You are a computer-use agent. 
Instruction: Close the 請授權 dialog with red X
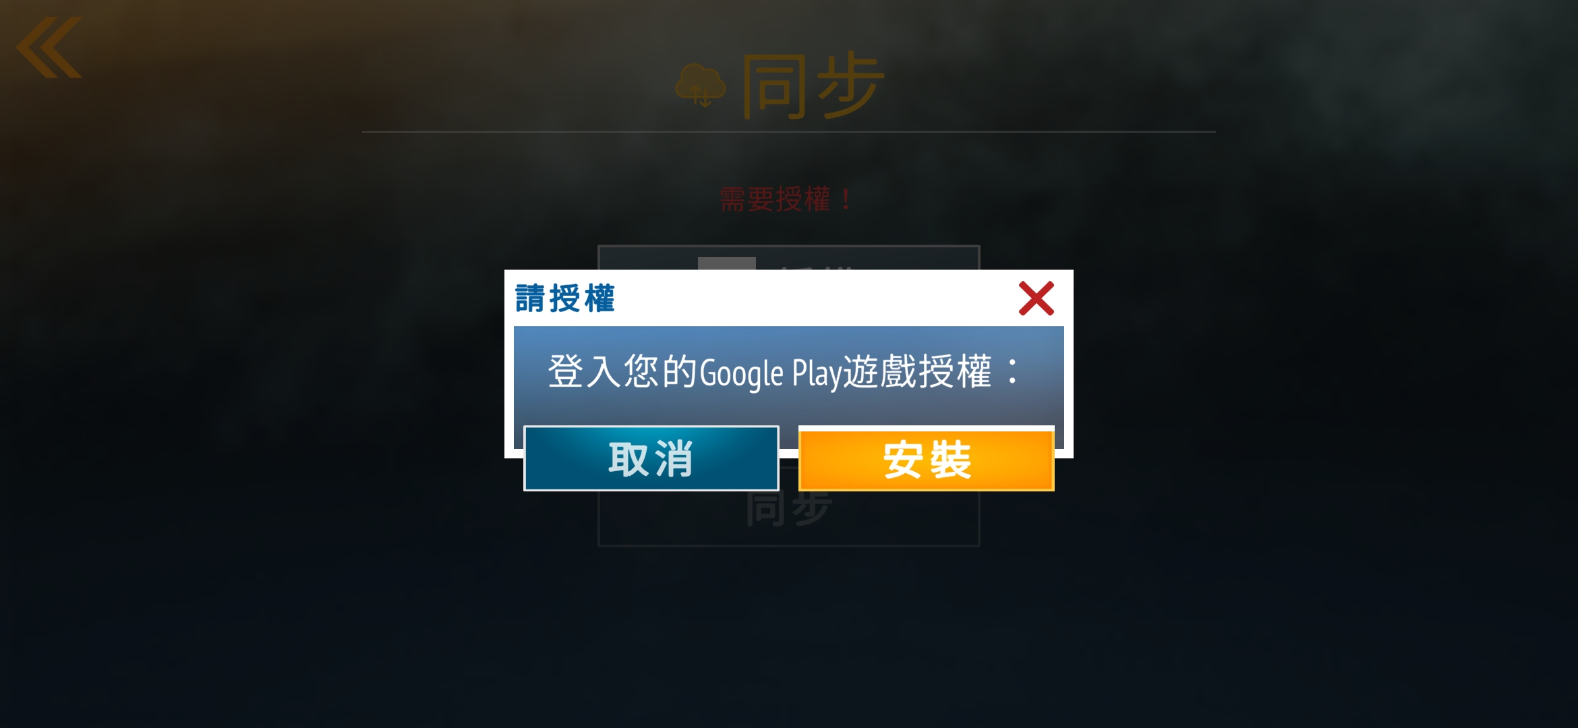click(x=1036, y=298)
